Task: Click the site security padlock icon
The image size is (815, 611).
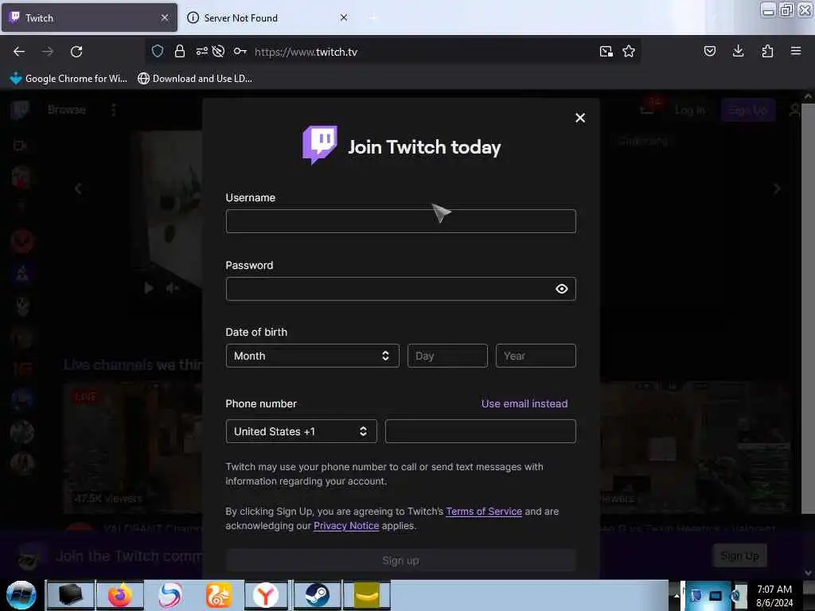Action: (x=180, y=51)
